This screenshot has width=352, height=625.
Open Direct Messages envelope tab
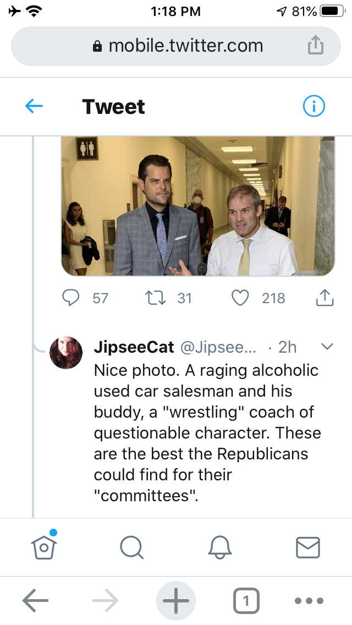(307, 547)
